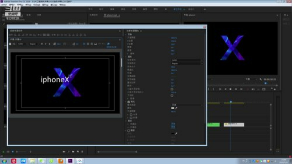Viewport: 292px width, 164px height.
Task: Open tab stops in title toolbar
Action: click(x=96, y=44)
